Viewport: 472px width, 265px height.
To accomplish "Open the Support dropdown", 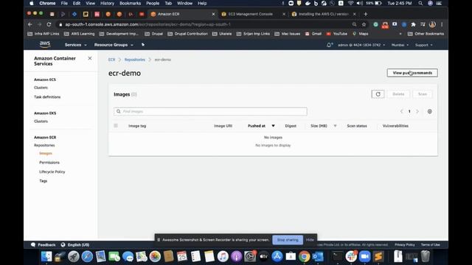I will [x=423, y=45].
